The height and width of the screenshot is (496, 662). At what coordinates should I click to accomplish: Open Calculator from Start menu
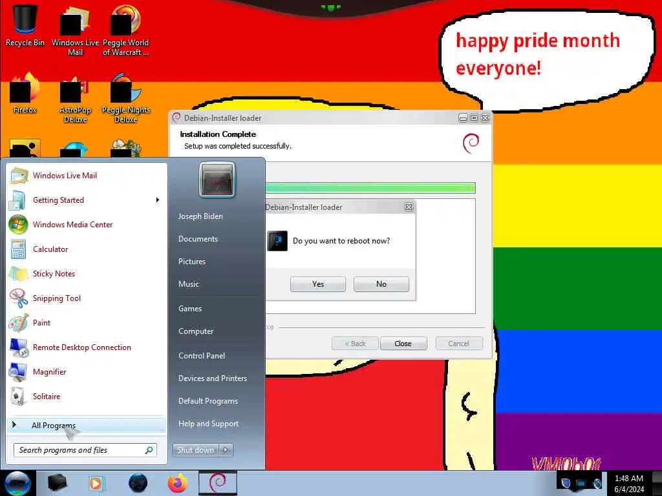[87, 249]
